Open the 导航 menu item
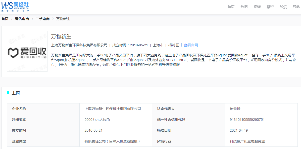 pos(296,7)
